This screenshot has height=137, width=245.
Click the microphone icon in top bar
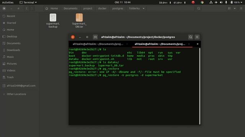pyautogui.click(x=226, y=2)
